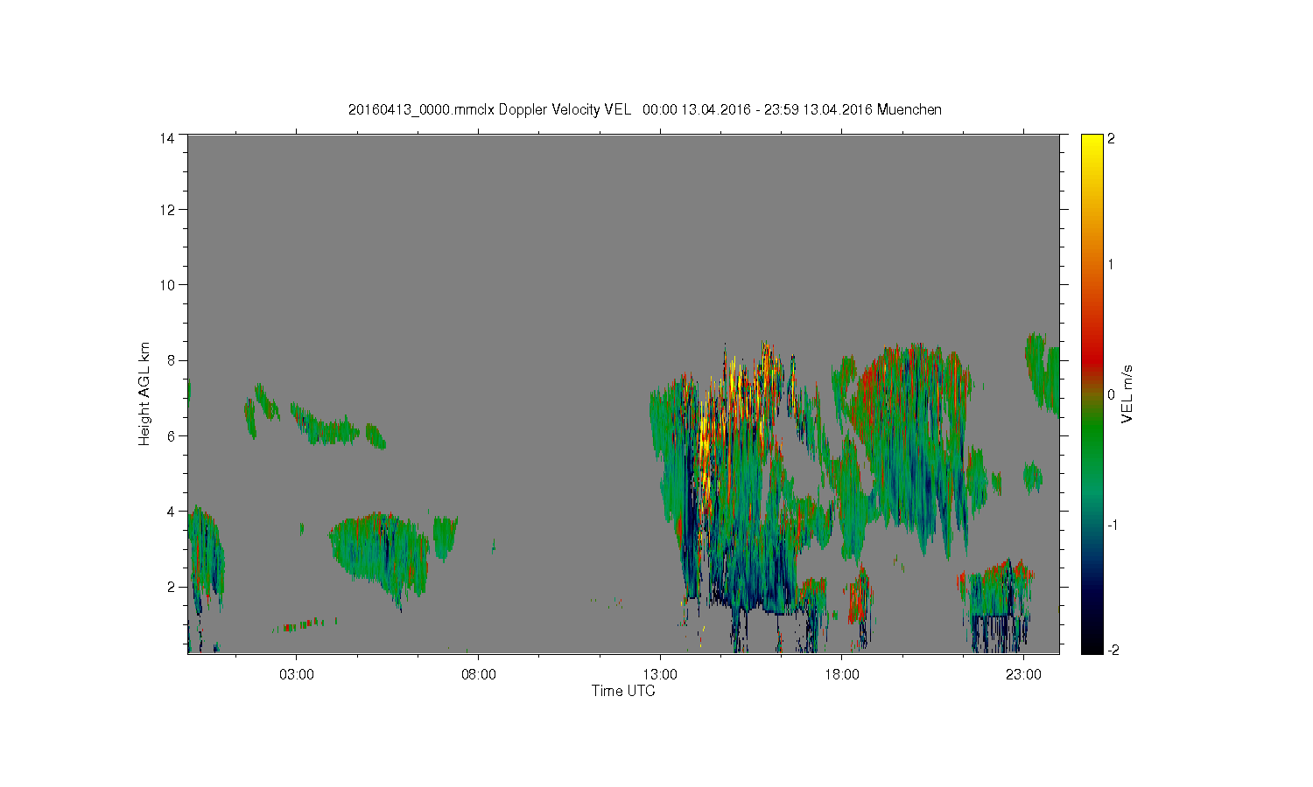Select the "Time UTC" axis label

pos(623,691)
